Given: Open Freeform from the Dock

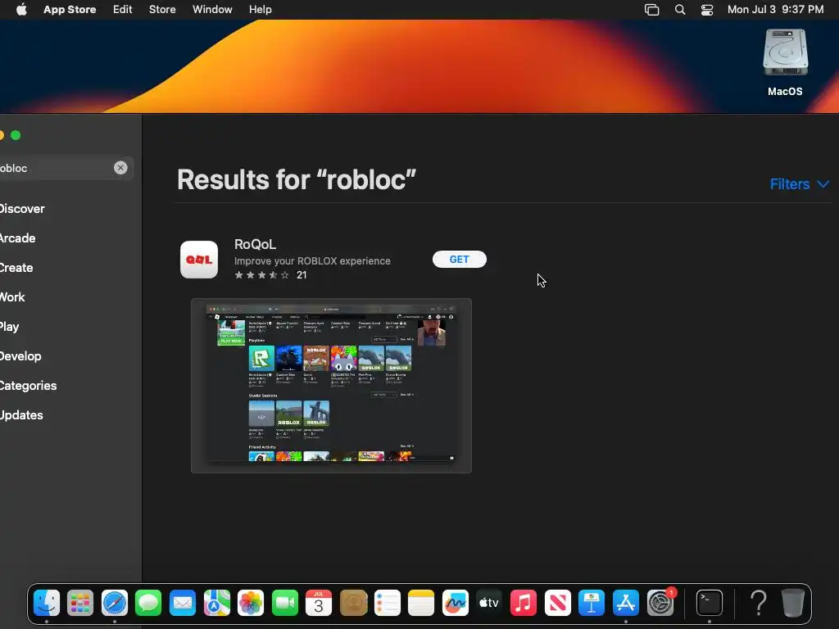Looking at the screenshot, I should pyautogui.click(x=456, y=603).
